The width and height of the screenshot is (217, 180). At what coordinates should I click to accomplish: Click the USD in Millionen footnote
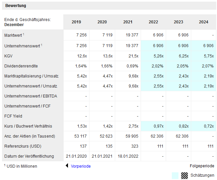(x=21, y=166)
